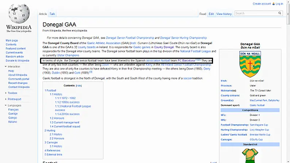
Task: Open the standard kit jersey image
Action: coord(250,156)
